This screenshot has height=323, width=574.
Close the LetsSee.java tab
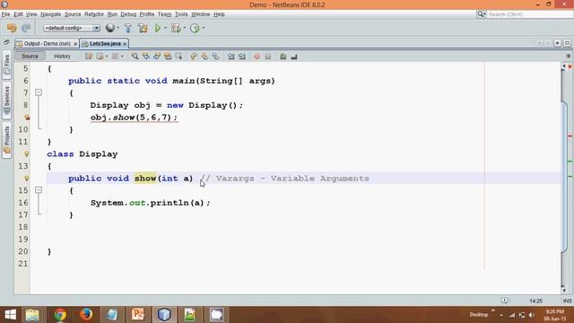tap(125, 44)
